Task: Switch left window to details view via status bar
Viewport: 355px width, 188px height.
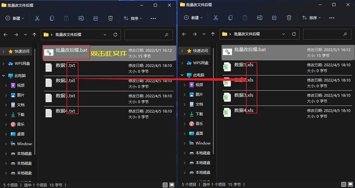Action: pyautogui.click(x=165, y=184)
